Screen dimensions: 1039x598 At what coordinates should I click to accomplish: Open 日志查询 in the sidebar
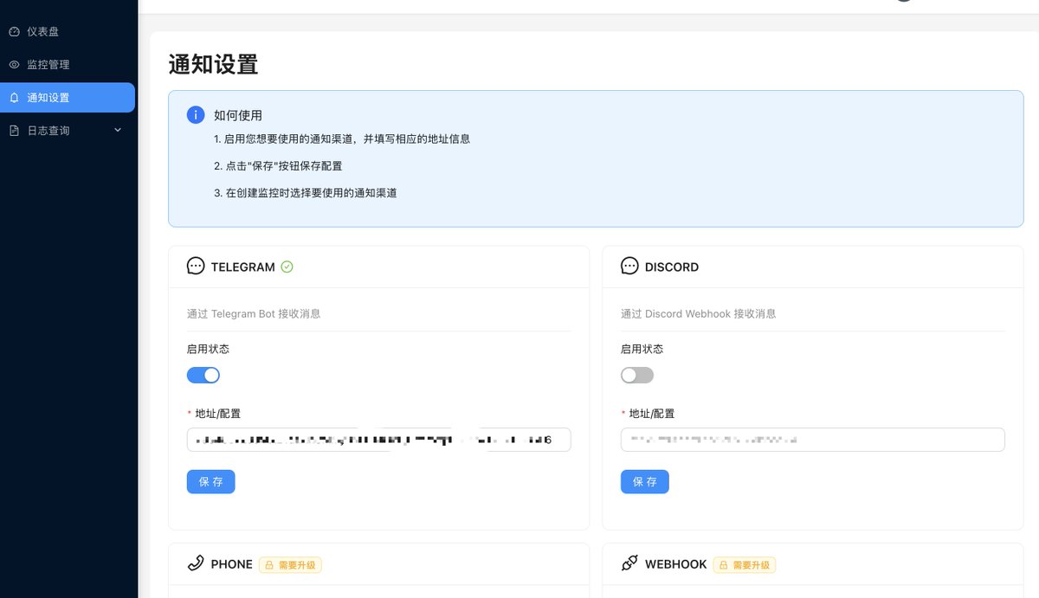(x=68, y=131)
